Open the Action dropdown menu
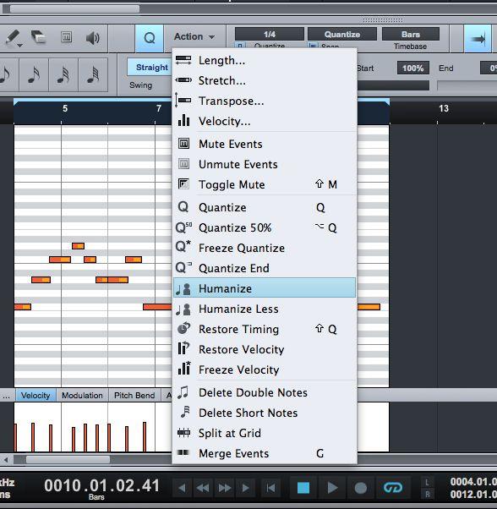The width and height of the screenshot is (497, 509). click(194, 36)
